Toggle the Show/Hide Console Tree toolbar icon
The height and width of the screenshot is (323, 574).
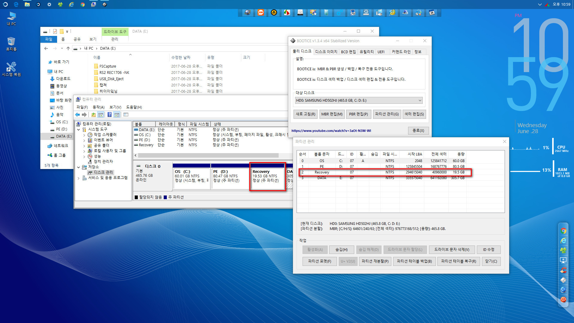(x=101, y=115)
